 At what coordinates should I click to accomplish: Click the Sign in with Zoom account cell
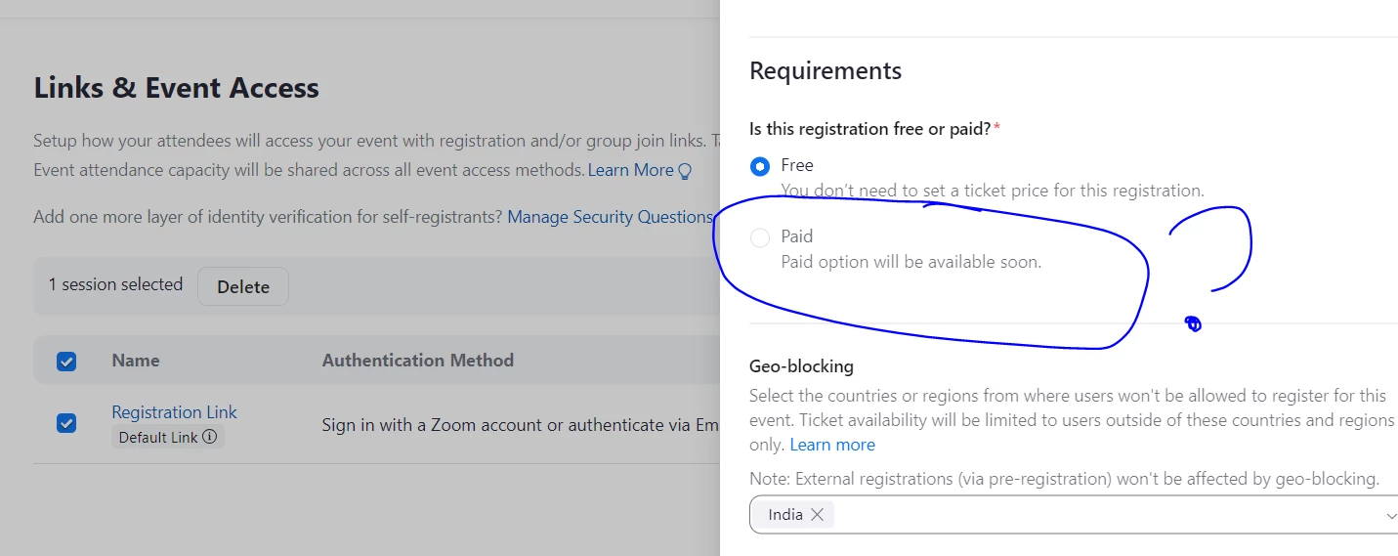[520, 425]
